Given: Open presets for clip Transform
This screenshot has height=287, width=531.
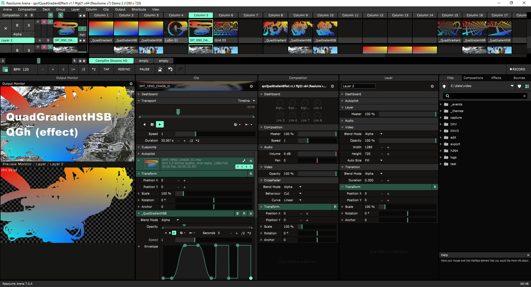Looking at the screenshot, I should pos(251,174).
